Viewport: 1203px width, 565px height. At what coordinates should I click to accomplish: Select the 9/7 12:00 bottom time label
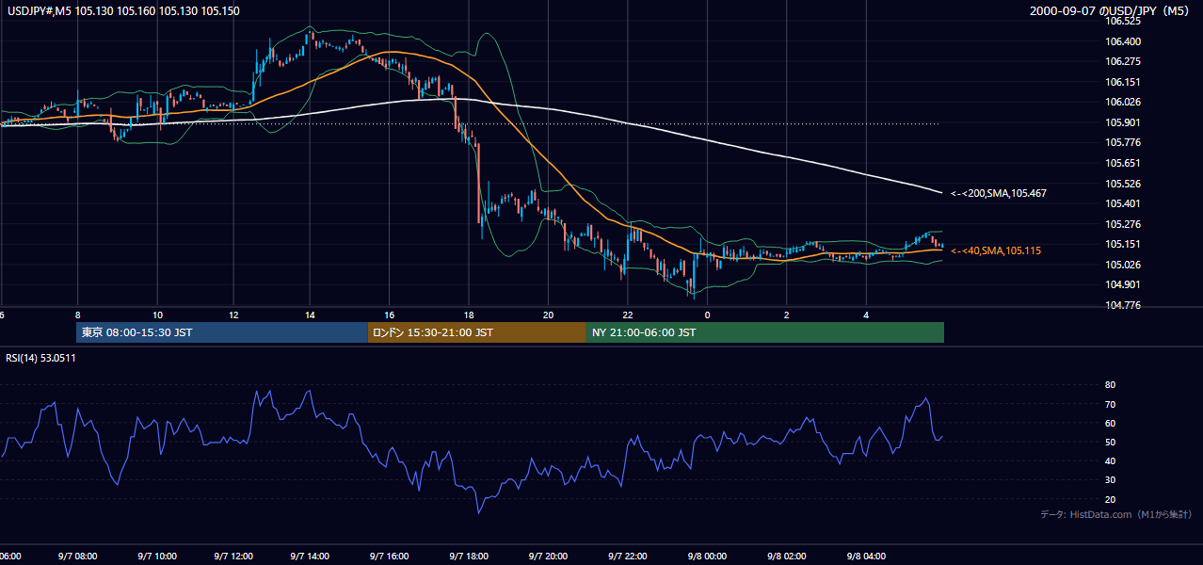pyautogui.click(x=234, y=557)
